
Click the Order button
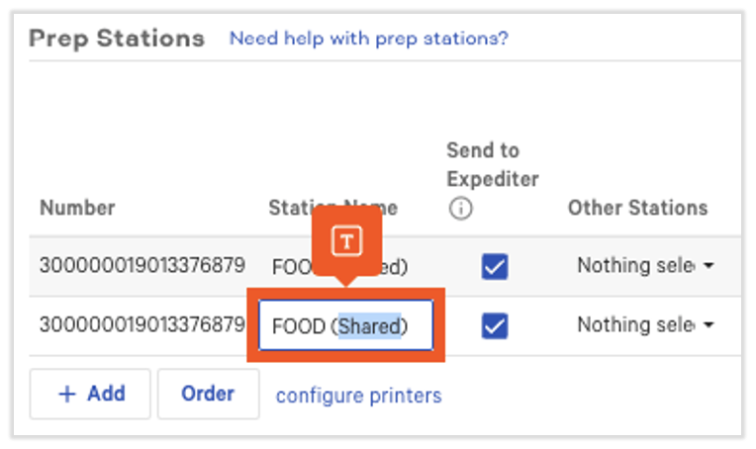click(208, 394)
